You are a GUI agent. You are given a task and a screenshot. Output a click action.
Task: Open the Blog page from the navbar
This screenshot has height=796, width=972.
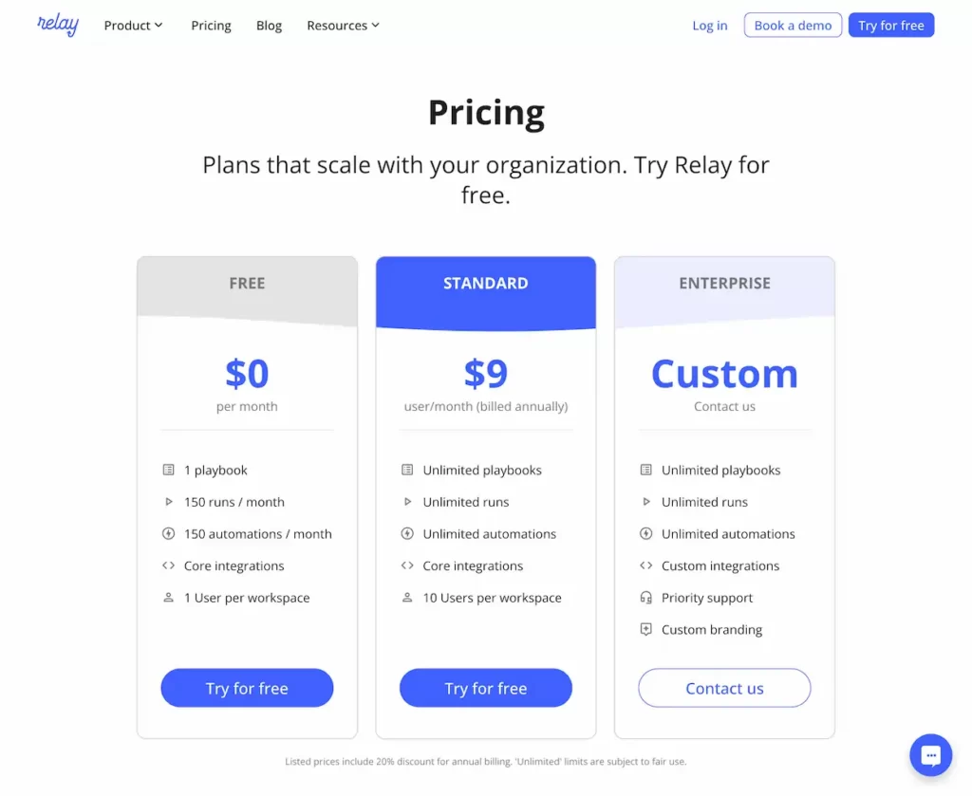[x=269, y=26]
